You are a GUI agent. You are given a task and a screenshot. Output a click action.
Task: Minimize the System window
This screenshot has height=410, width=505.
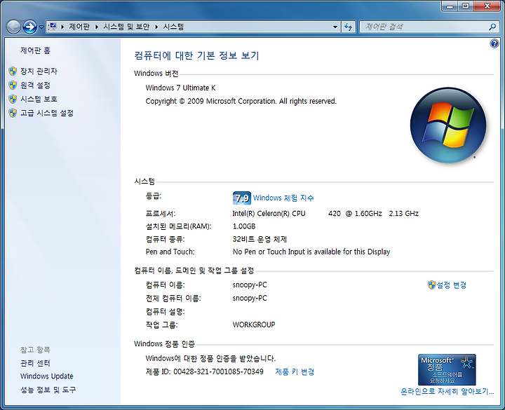point(450,6)
